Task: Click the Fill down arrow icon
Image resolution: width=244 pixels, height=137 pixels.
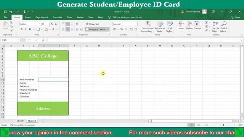Action: click(206, 27)
